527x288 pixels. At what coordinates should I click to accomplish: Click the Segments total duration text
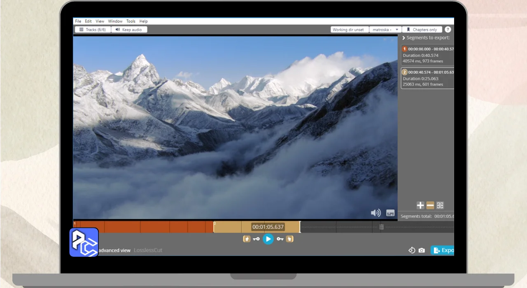point(427,216)
